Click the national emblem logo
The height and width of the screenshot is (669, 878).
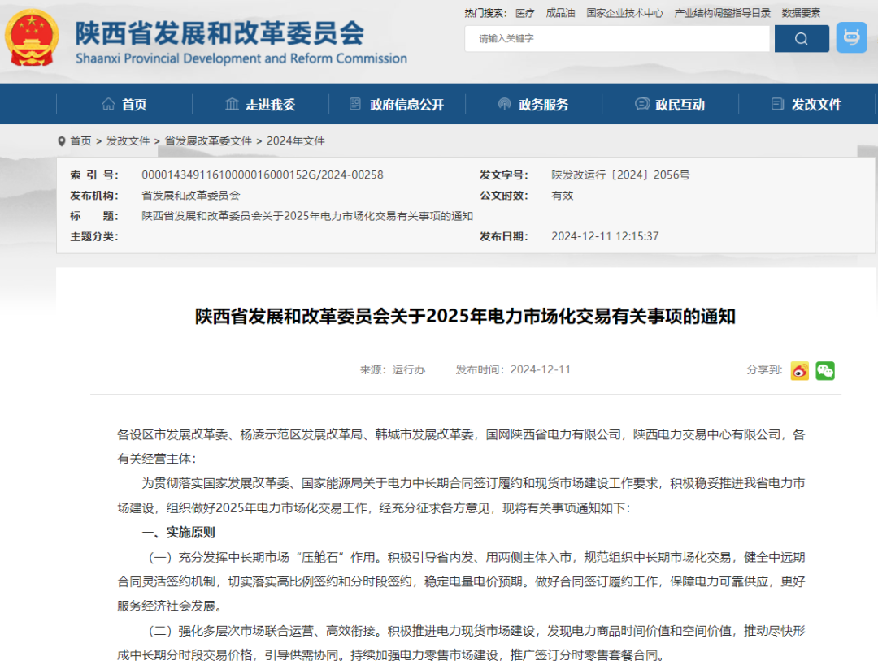coord(32,38)
